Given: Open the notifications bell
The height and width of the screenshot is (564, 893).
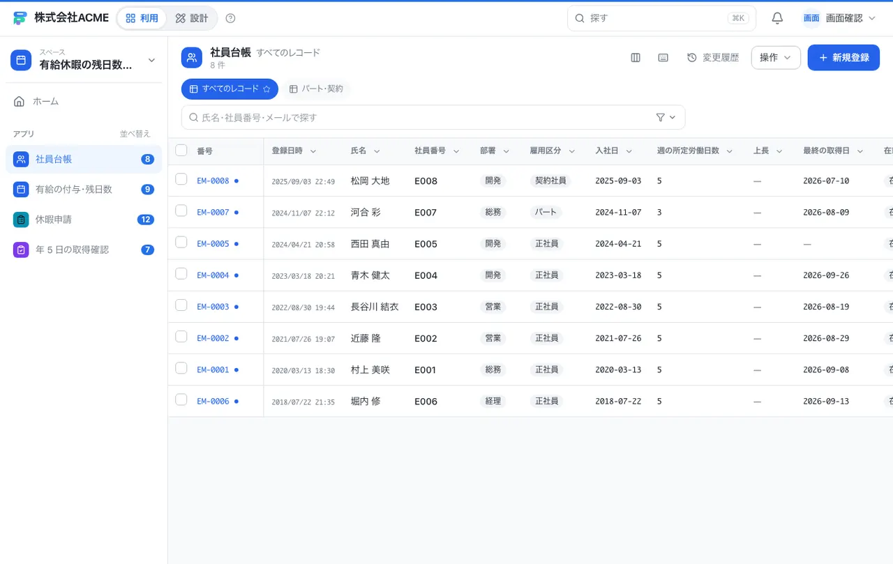Looking at the screenshot, I should [777, 18].
